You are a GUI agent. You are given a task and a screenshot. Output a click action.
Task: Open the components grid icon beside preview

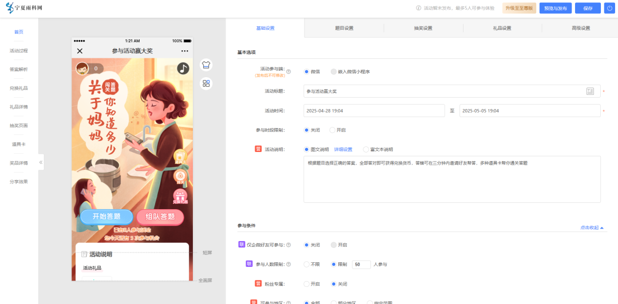206,83
